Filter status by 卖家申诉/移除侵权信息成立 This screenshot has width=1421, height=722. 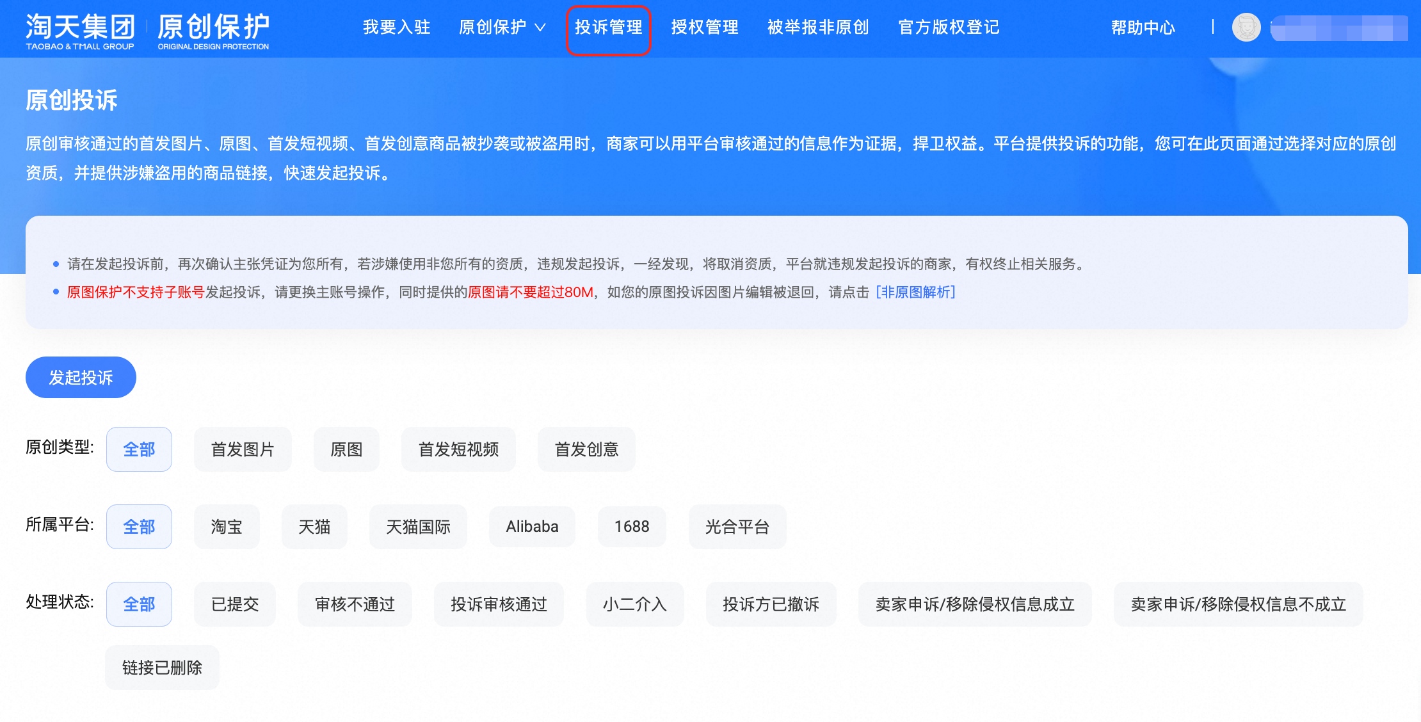[975, 604]
